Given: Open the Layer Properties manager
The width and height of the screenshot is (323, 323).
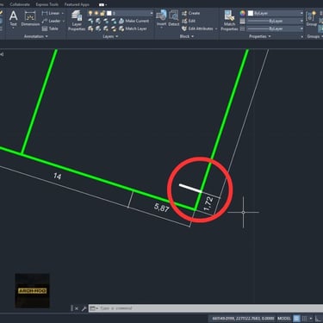Looking at the screenshot, I should pyautogui.click(x=77, y=20).
